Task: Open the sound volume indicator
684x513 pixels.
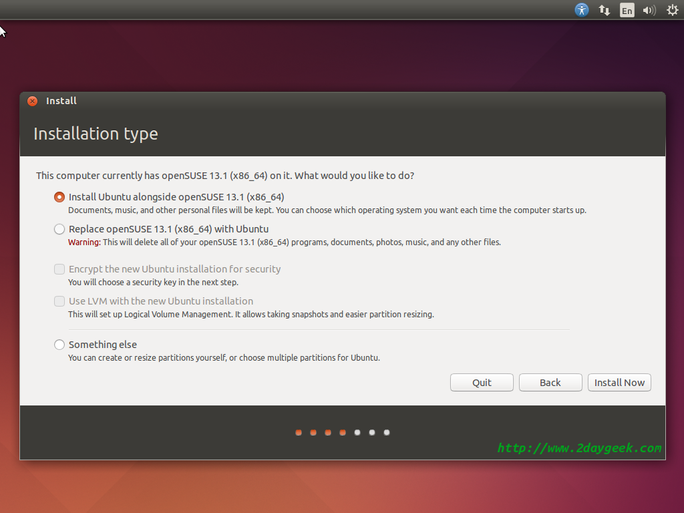Action: pos(649,10)
